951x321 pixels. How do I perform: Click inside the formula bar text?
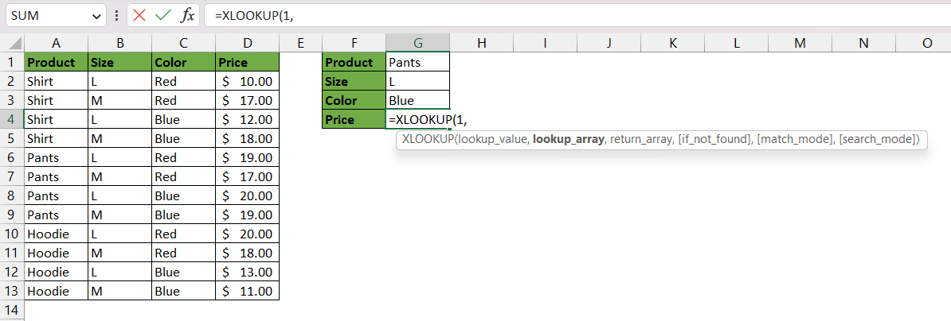pos(577,17)
